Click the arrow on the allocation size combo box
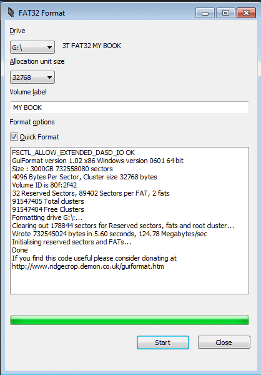This screenshot has height=375, width=261. [49, 77]
